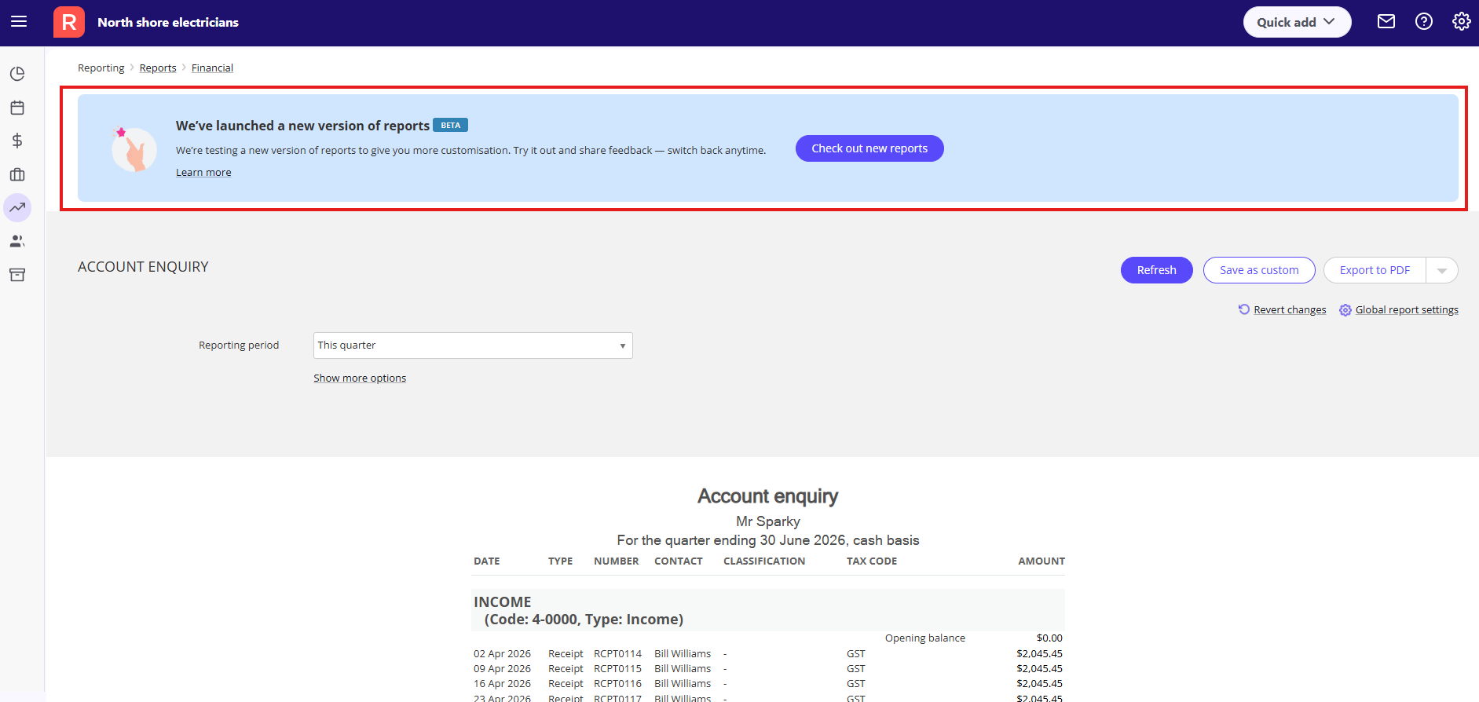Click Check out new reports button
This screenshot has height=702, width=1479.
tap(869, 148)
